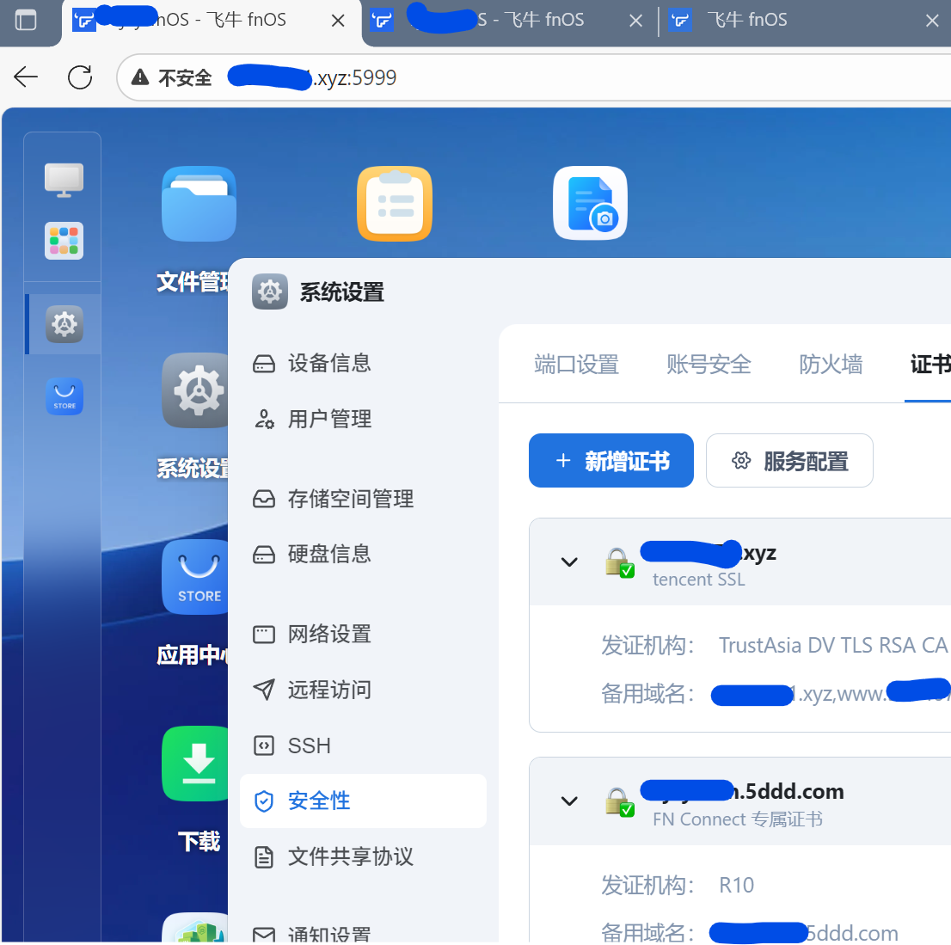The height and width of the screenshot is (945, 951).
Task: Switch to the 防火墙 tab
Action: pos(831,365)
